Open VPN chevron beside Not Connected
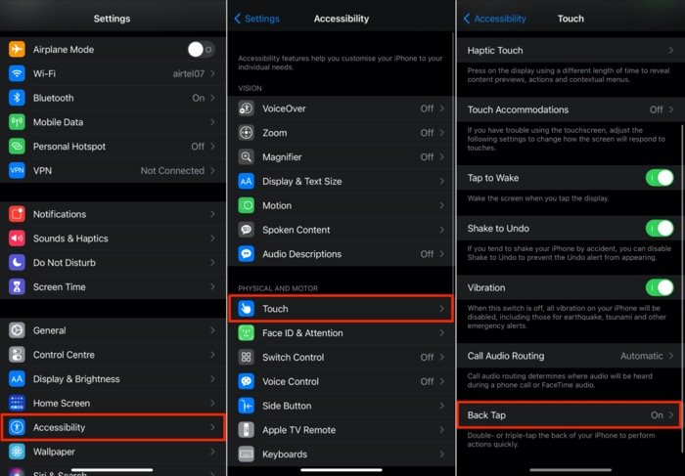The width and height of the screenshot is (685, 476). pyautogui.click(x=212, y=171)
